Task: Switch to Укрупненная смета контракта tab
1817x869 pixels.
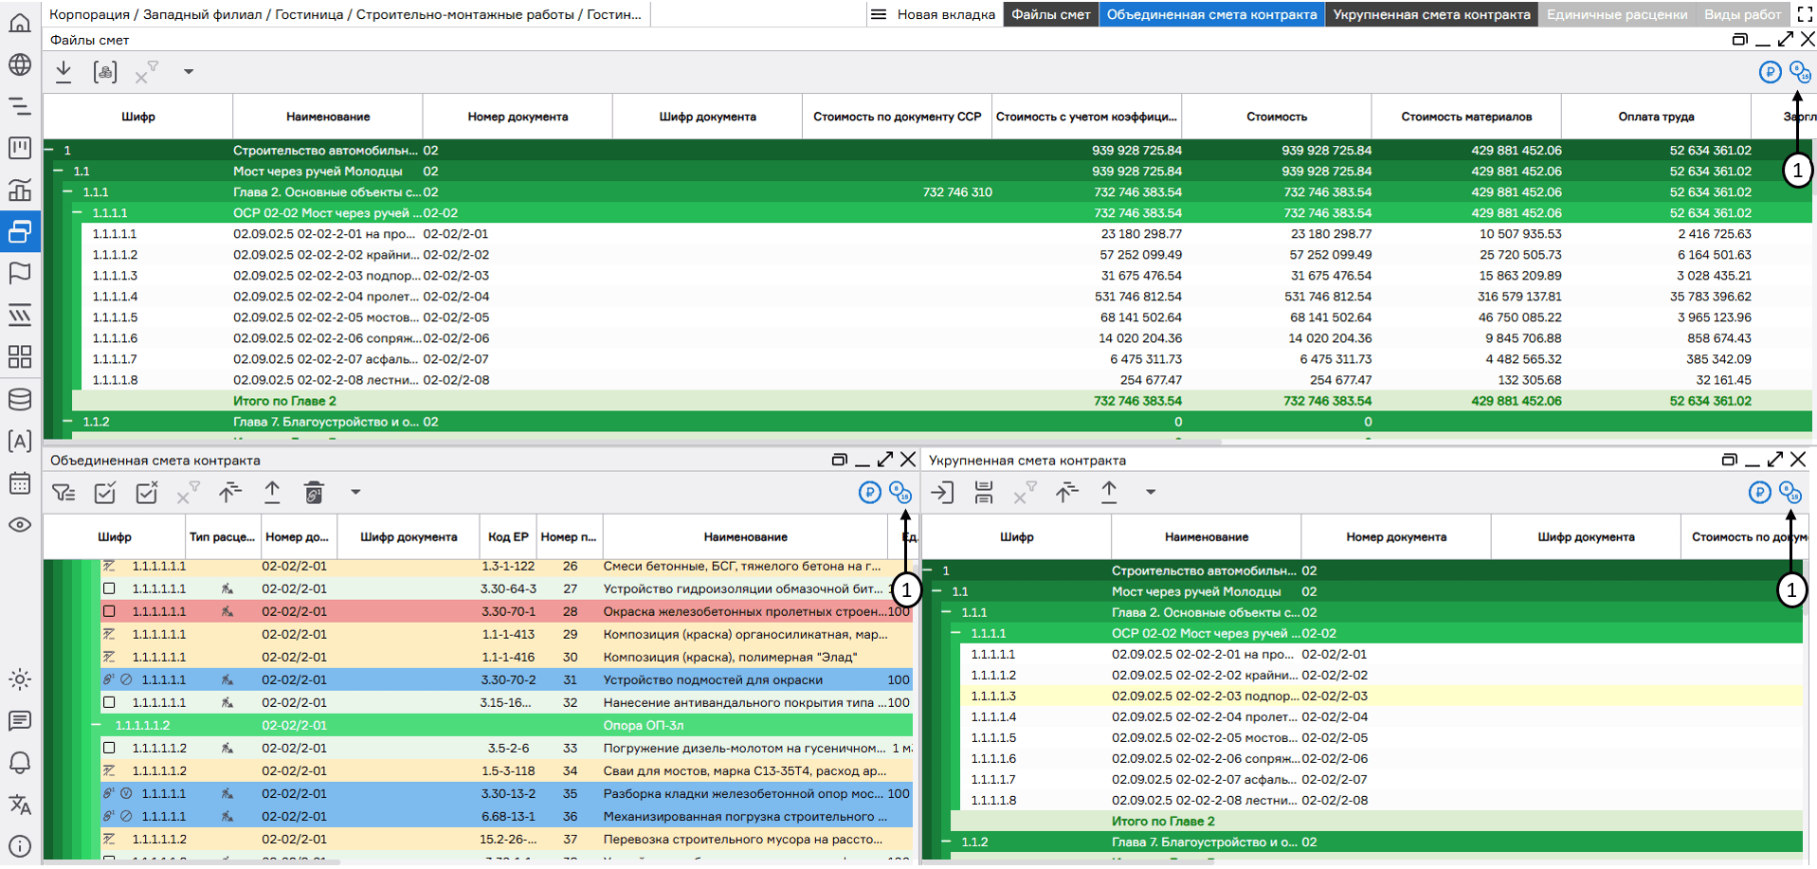Action: 1431,14
